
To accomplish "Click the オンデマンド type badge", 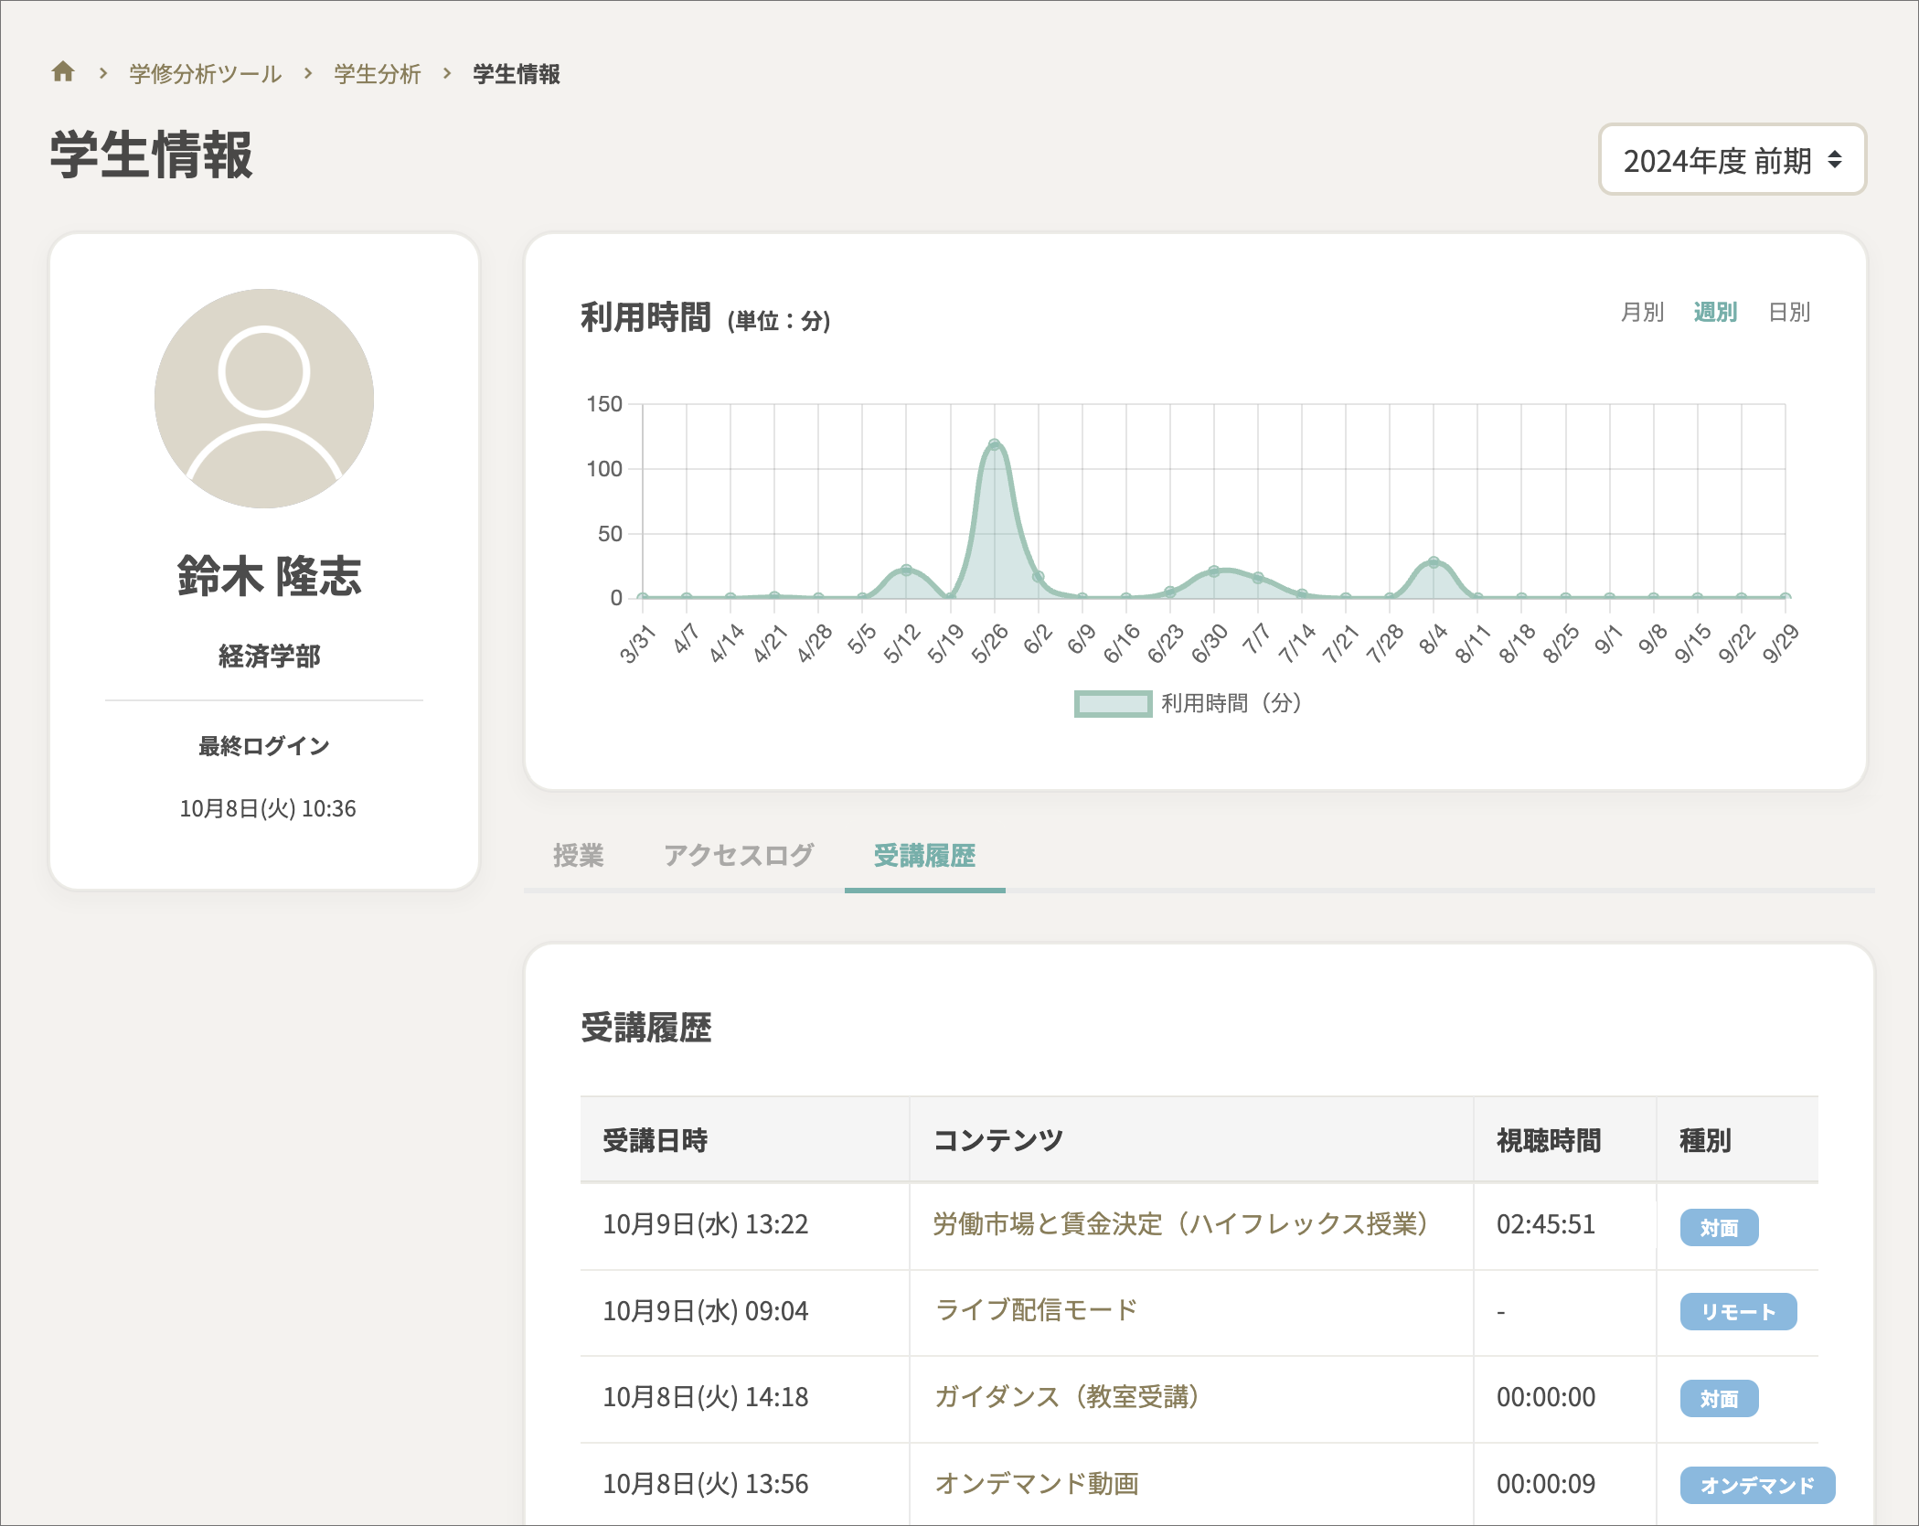I will (1757, 1485).
